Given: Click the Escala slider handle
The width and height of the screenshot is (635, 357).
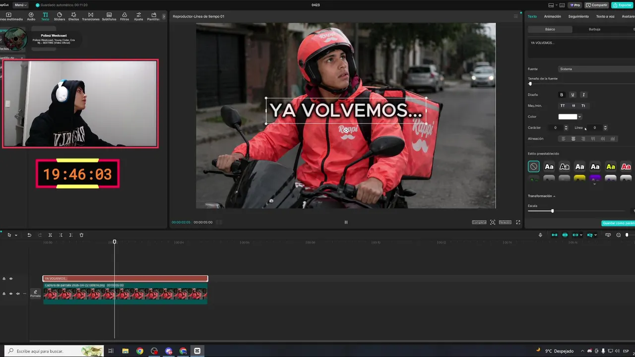Looking at the screenshot, I should (x=552, y=211).
